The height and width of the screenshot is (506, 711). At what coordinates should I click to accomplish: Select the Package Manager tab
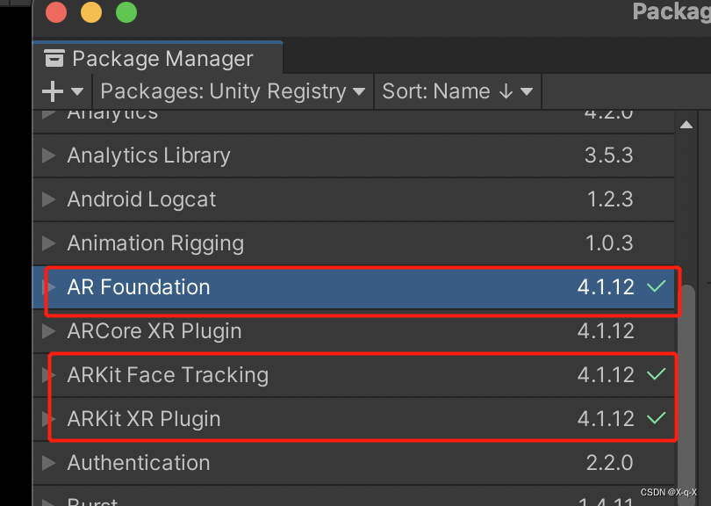[x=158, y=58]
